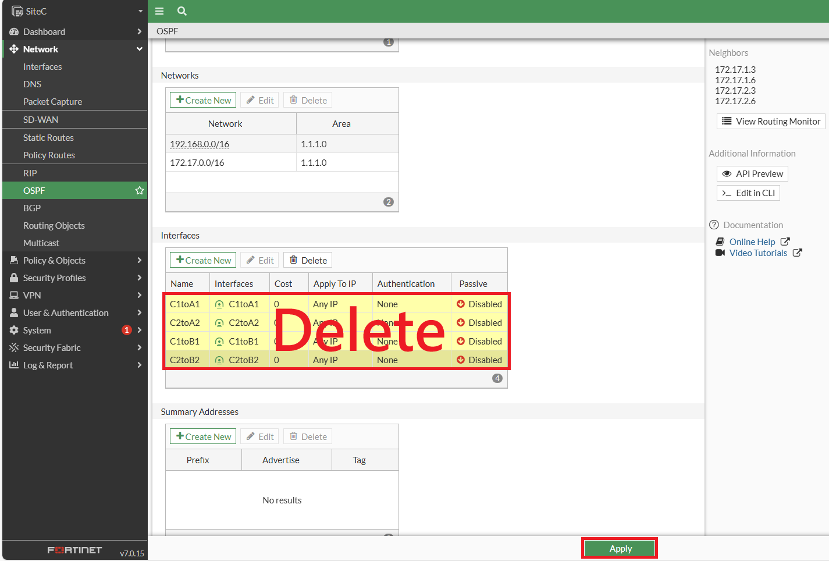Image resolution: width=829 pixels, height=561 pixels.
Task: Click the Online Help external link icon
Action: coord(785,242)
